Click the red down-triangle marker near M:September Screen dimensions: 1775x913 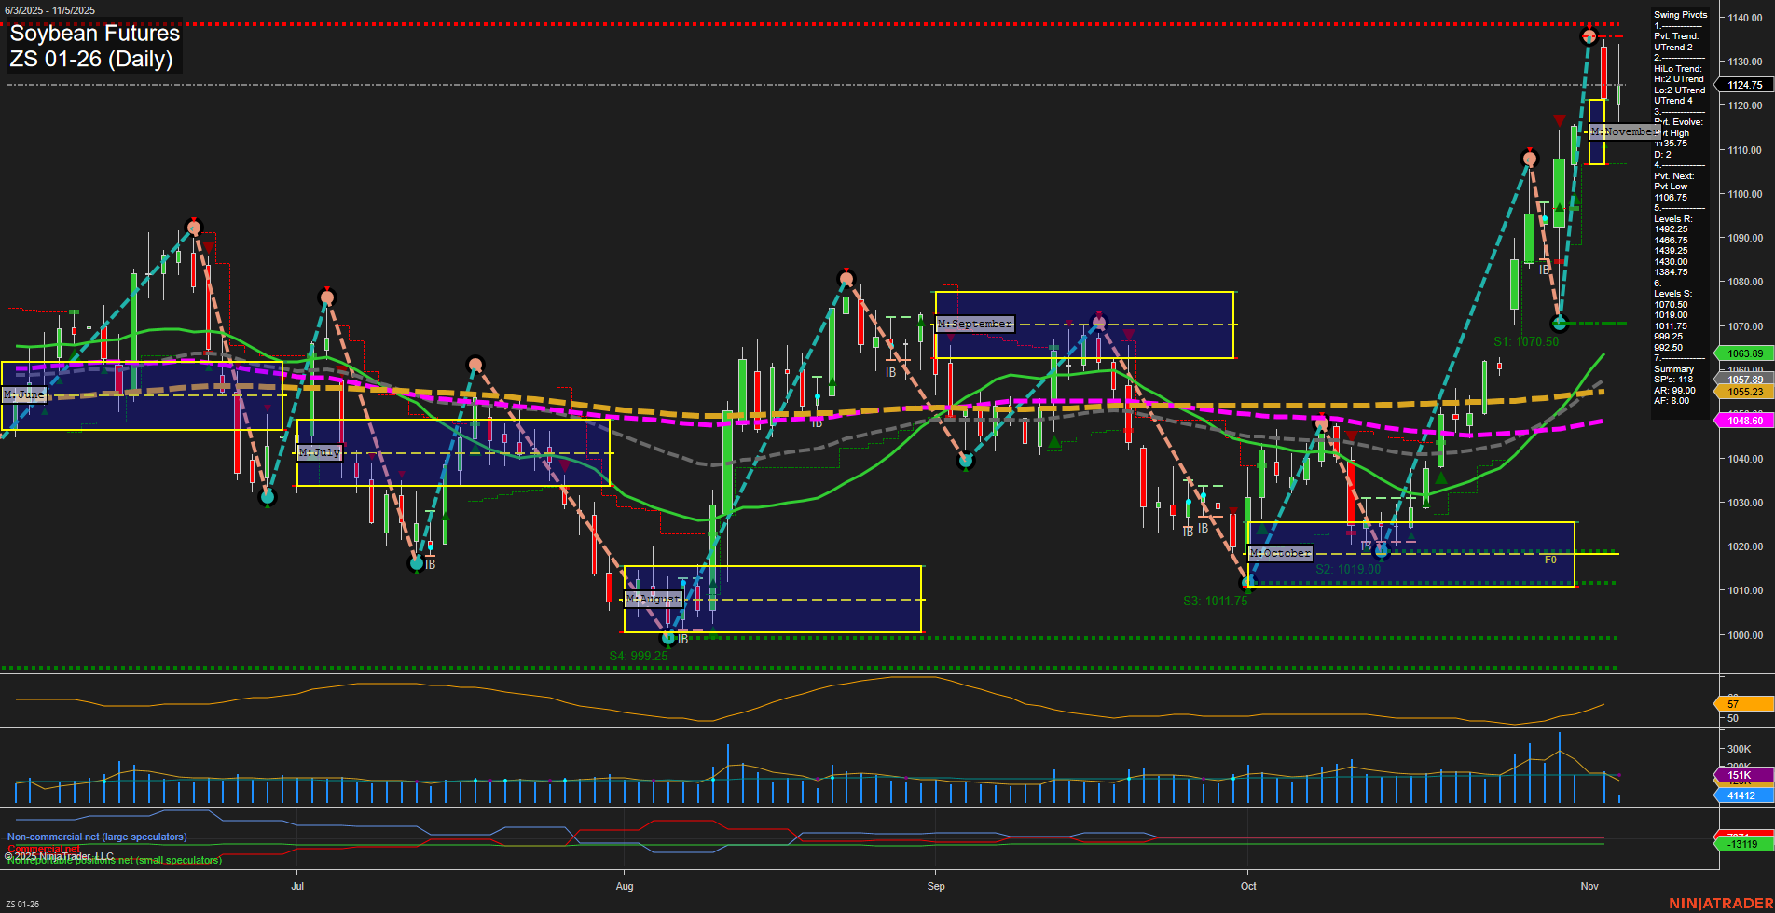(1131, 332)
